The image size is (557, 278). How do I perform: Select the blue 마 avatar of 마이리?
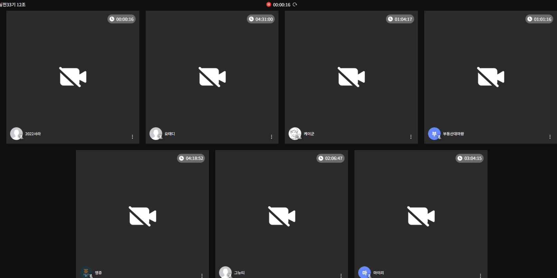pyautogui.click(x=364, y=272)
